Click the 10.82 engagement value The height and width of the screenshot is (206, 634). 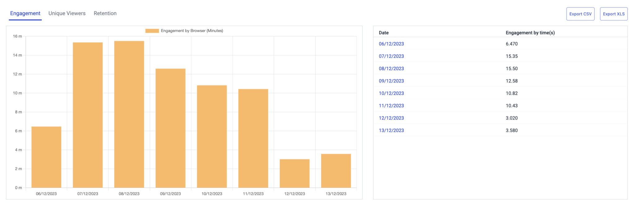click(x=512, y=93)
